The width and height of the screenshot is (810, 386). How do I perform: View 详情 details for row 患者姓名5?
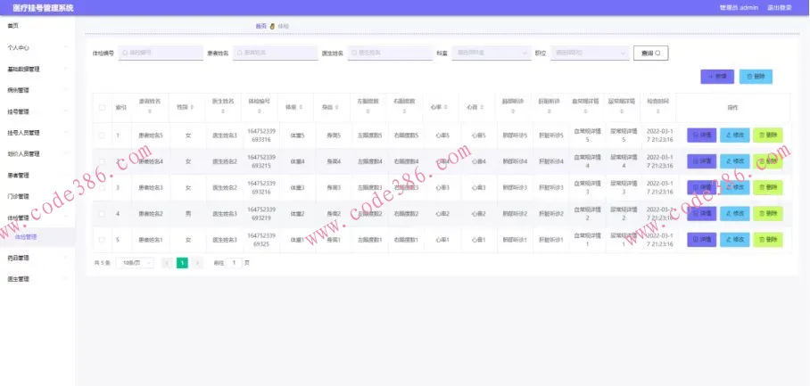pos(701,136)
